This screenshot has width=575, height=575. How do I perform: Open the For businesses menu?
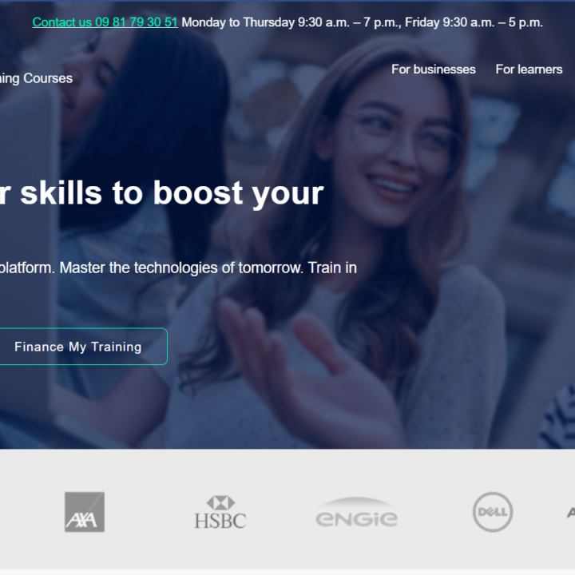click(x=433, y=69)
